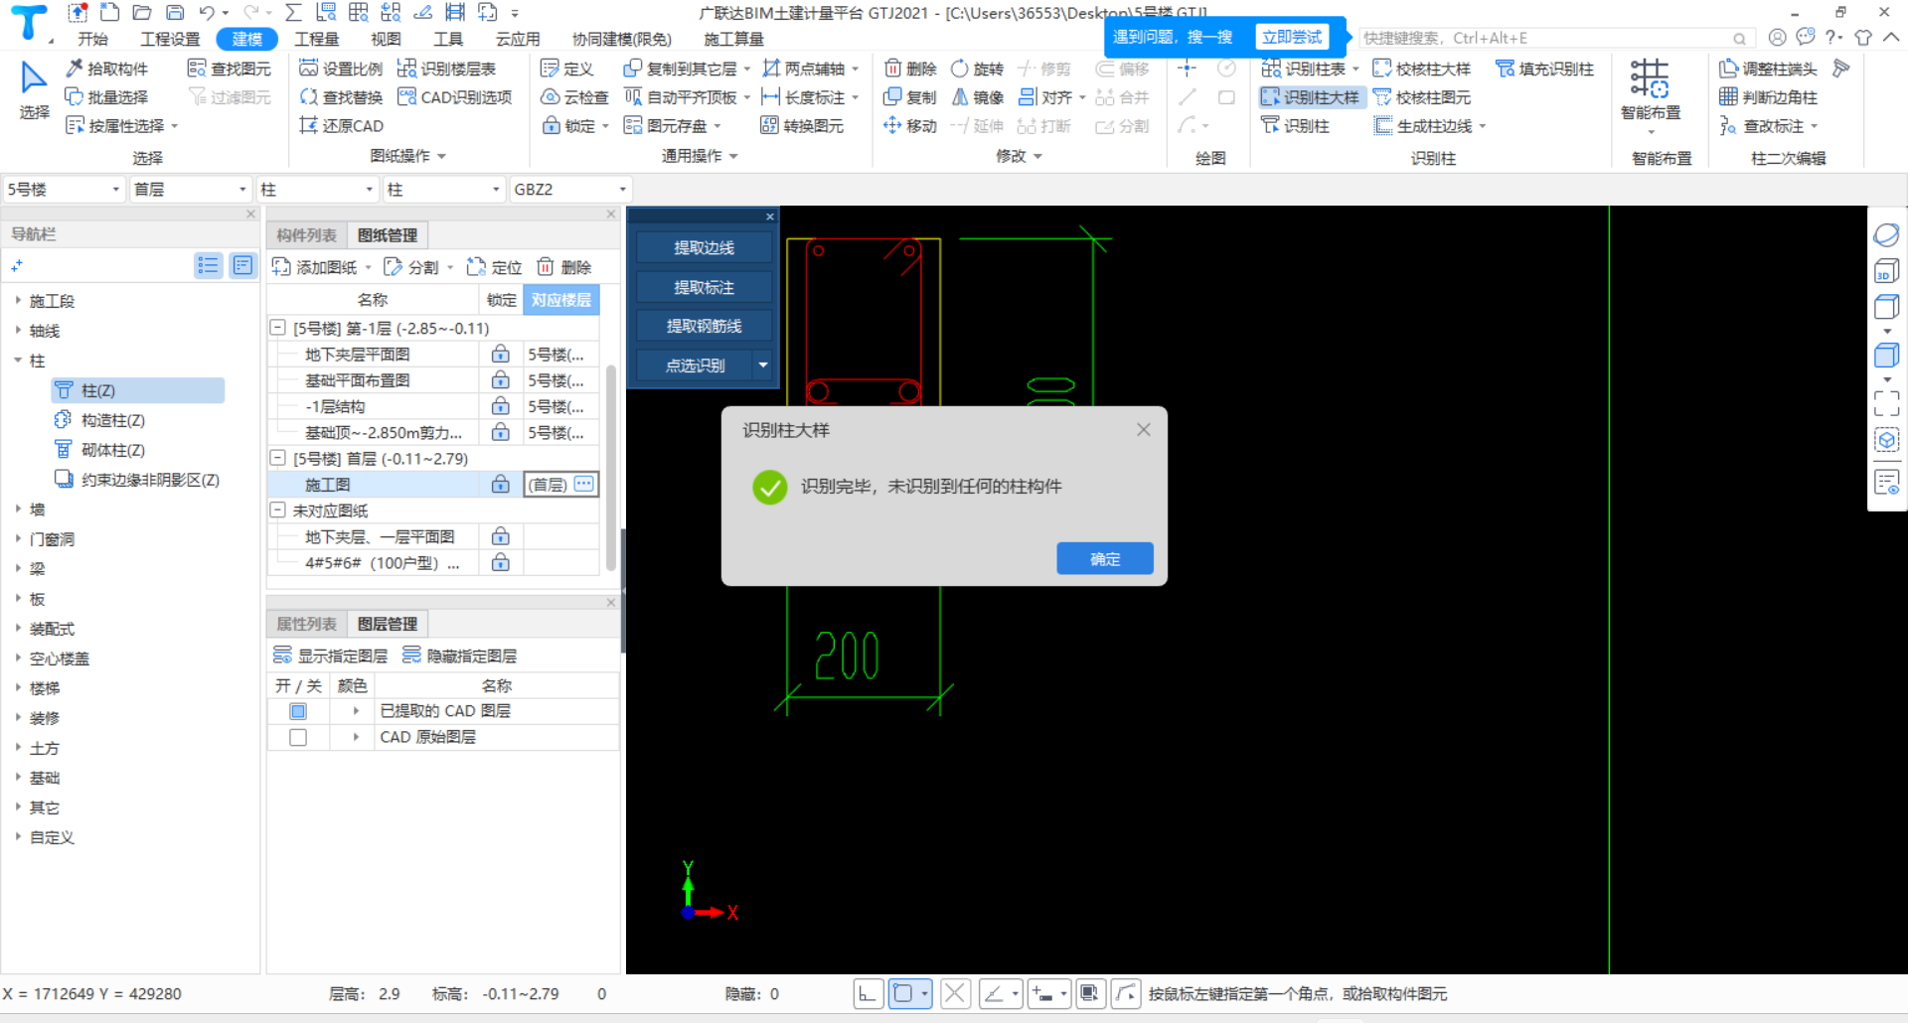Select 构造柱(Z) in navigation tree
The width and height of the screenshot is (1908, 1023).
click(x=112, y=420)
